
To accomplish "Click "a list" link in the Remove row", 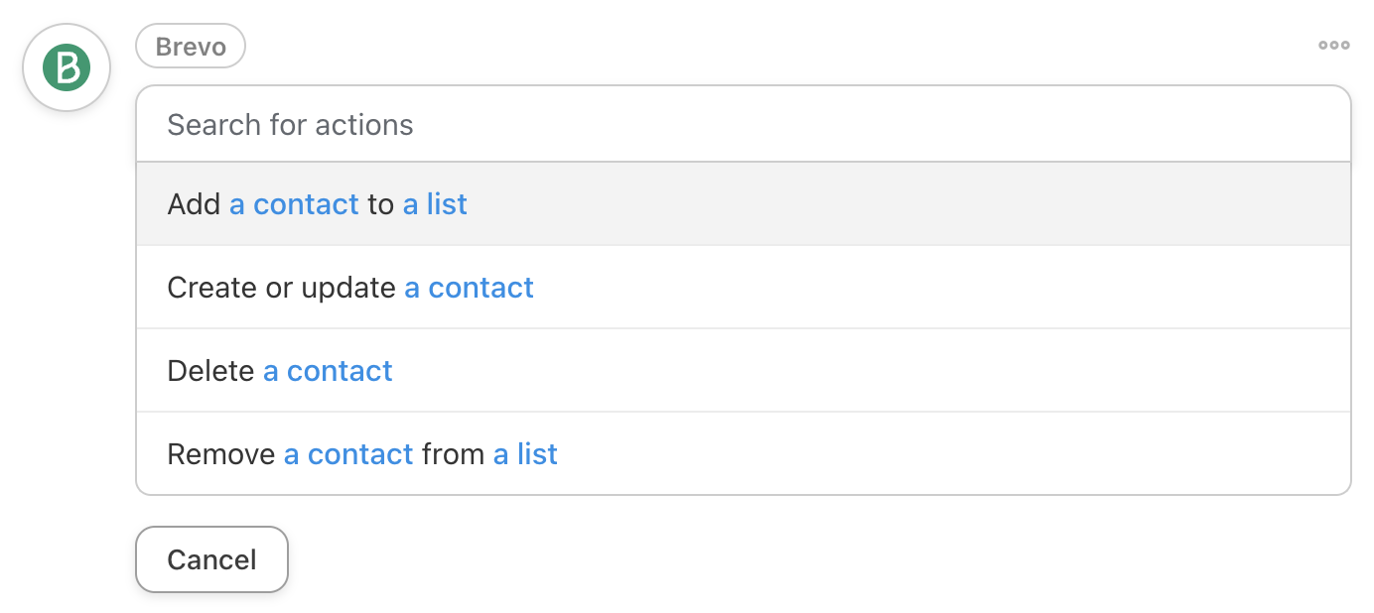I will [525, 454].
